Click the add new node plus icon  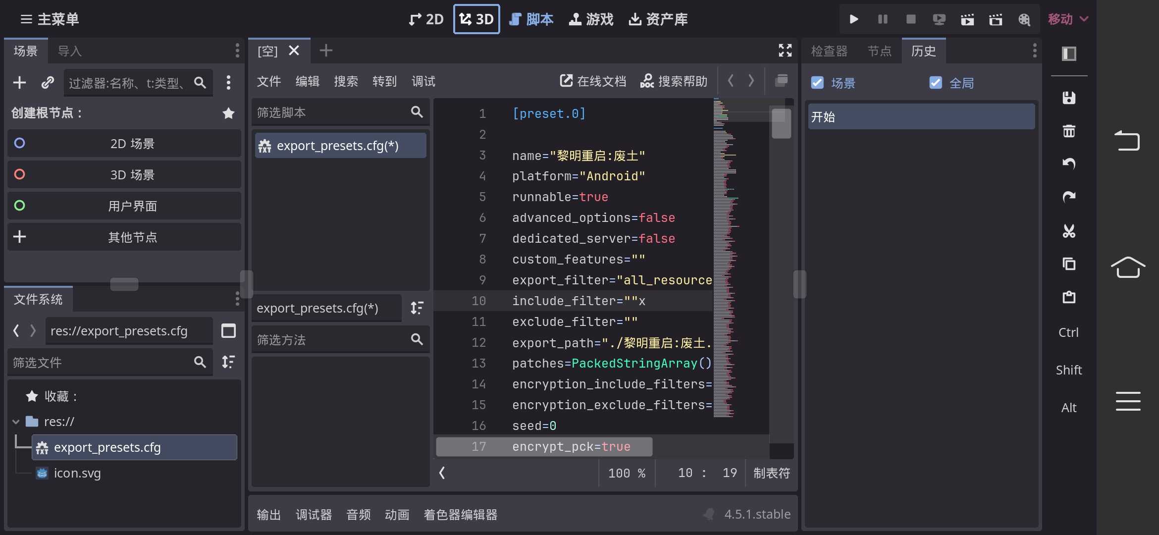click(19, 82)
